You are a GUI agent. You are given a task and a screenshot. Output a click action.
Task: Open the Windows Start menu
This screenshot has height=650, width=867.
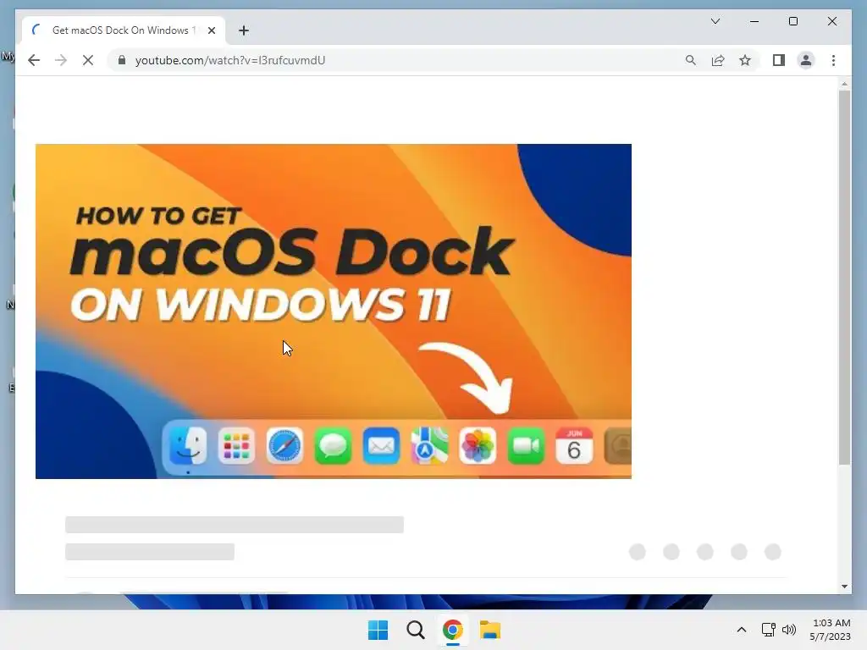pyautogui.click(x=378, y=630)
